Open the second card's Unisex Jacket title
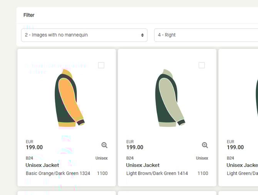The height and width of the screenshot is (195, 258). click(143, 165)
